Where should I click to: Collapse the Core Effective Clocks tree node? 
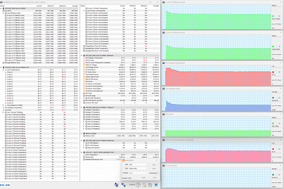pyautogui.click(x=3, y=13)
